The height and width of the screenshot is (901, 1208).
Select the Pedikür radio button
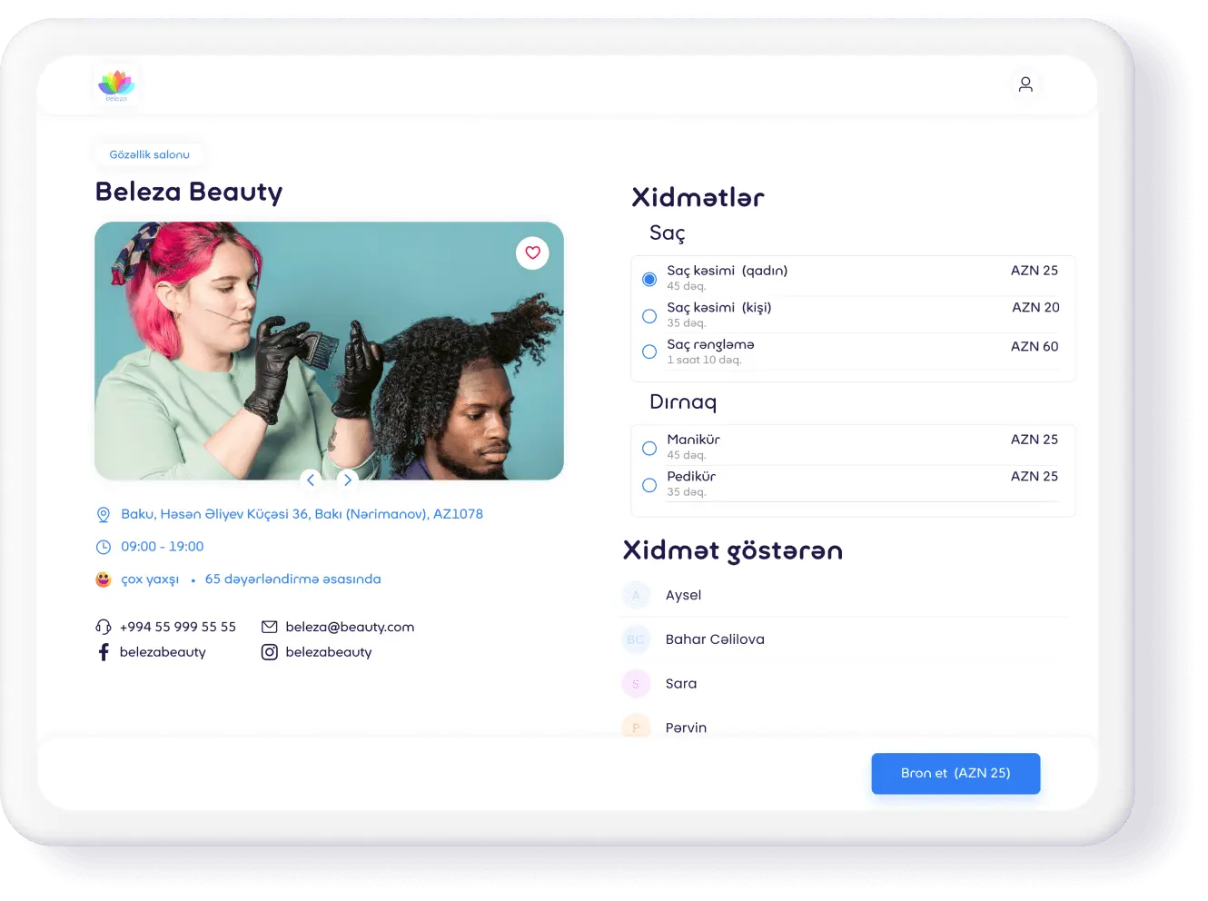[x=649, y=485]
